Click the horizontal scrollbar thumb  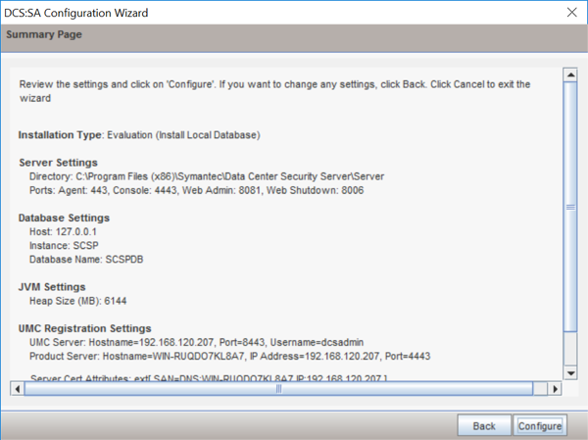coord(278,389)
